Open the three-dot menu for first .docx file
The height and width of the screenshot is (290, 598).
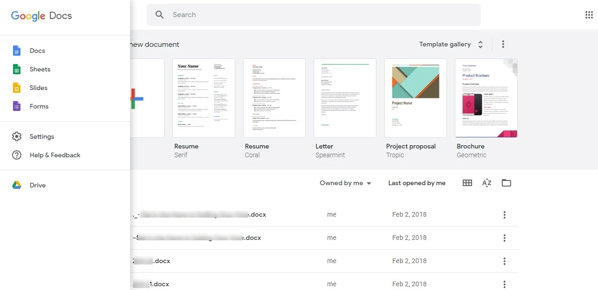504,215
